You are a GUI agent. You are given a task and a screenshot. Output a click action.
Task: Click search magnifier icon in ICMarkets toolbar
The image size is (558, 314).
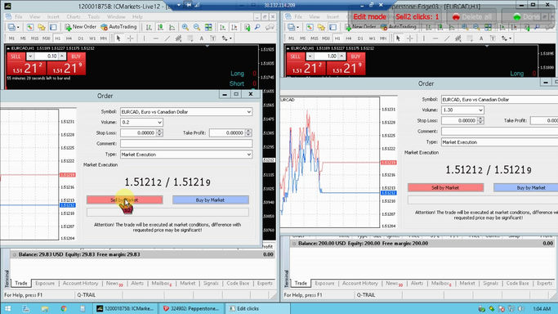click(257, 27)
